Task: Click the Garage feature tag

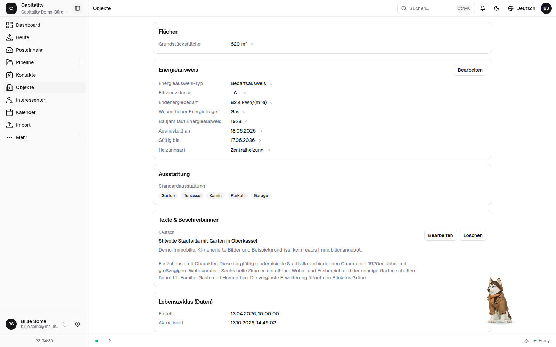Action: (261, 196)
